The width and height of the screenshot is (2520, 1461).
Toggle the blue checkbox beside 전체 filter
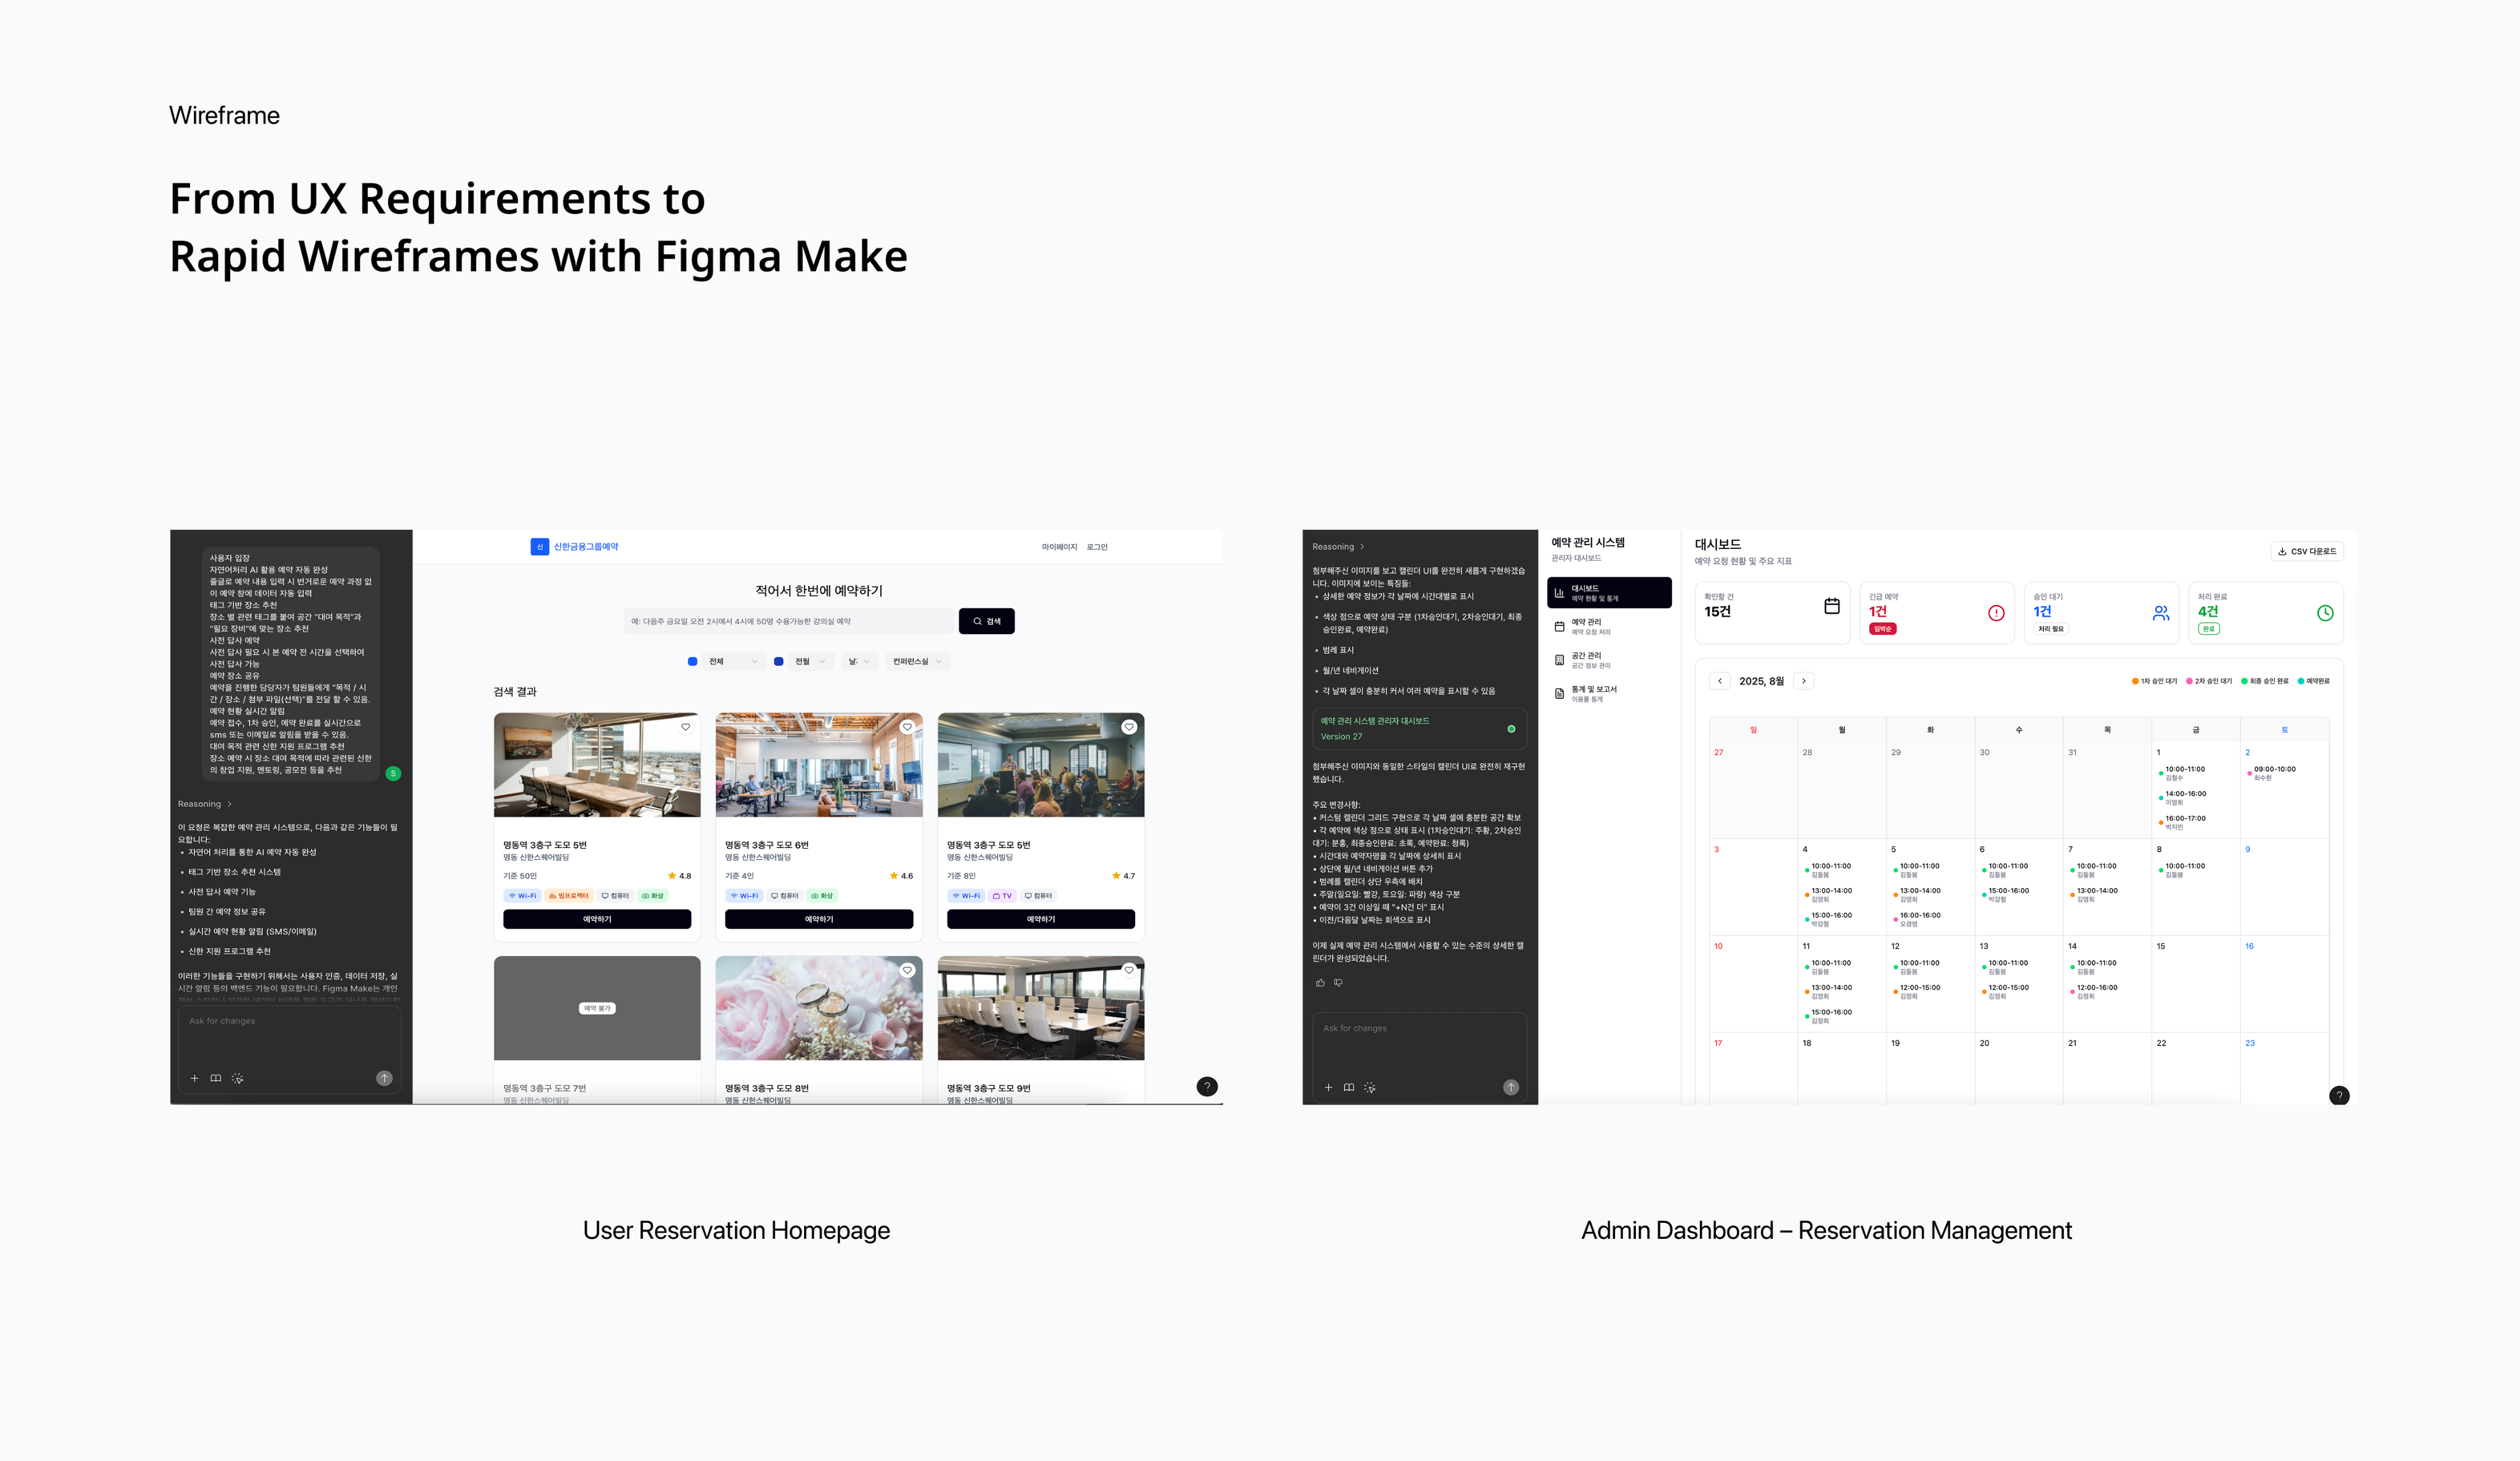tap(692, 661)
